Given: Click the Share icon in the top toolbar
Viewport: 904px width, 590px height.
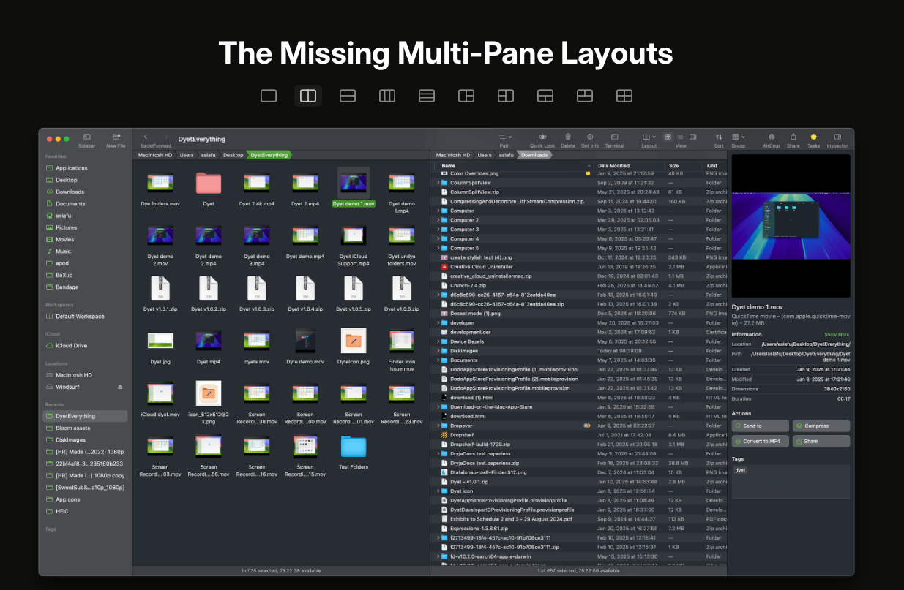Looking at the screenshot, I should click(793, 137).
